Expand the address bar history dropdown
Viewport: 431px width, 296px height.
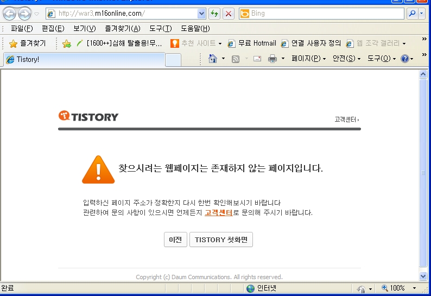[201, 14]
